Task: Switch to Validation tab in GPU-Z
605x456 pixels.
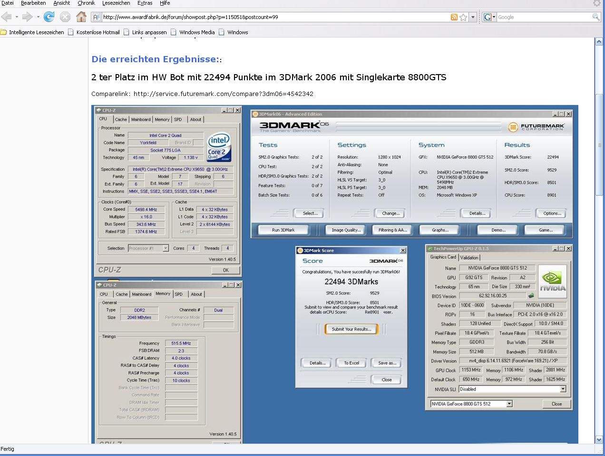Action: pyautogui.click(x=469, y=257)
